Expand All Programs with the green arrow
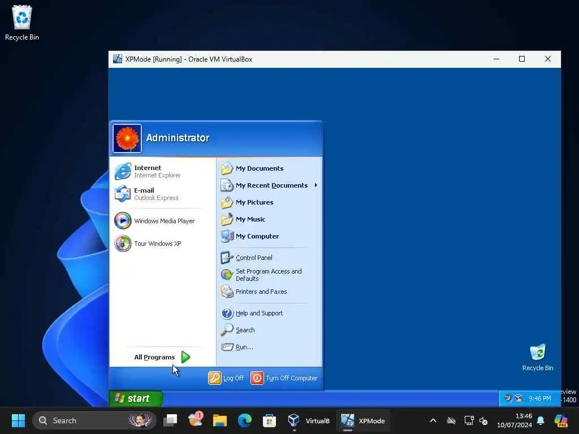Screen dimensions: 579x434 tap(185, 357)
